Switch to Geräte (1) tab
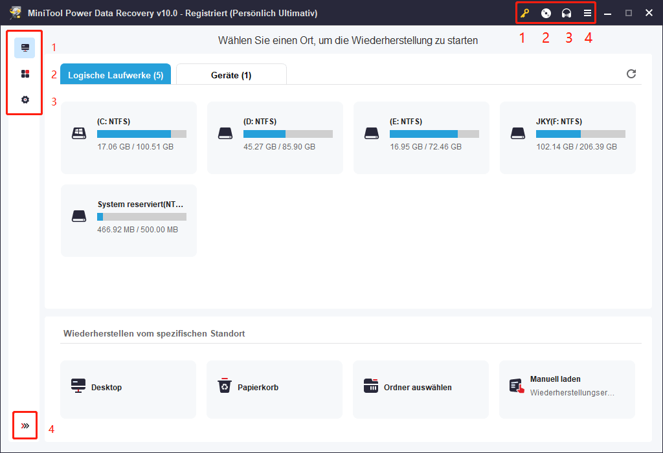This screenshot has height=453, width=663. point(231,74)
